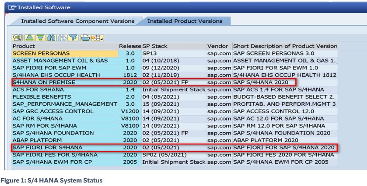
Task: Select SAP FIORI FES FOR S/4HANA product cell
Action: [65, 155]
